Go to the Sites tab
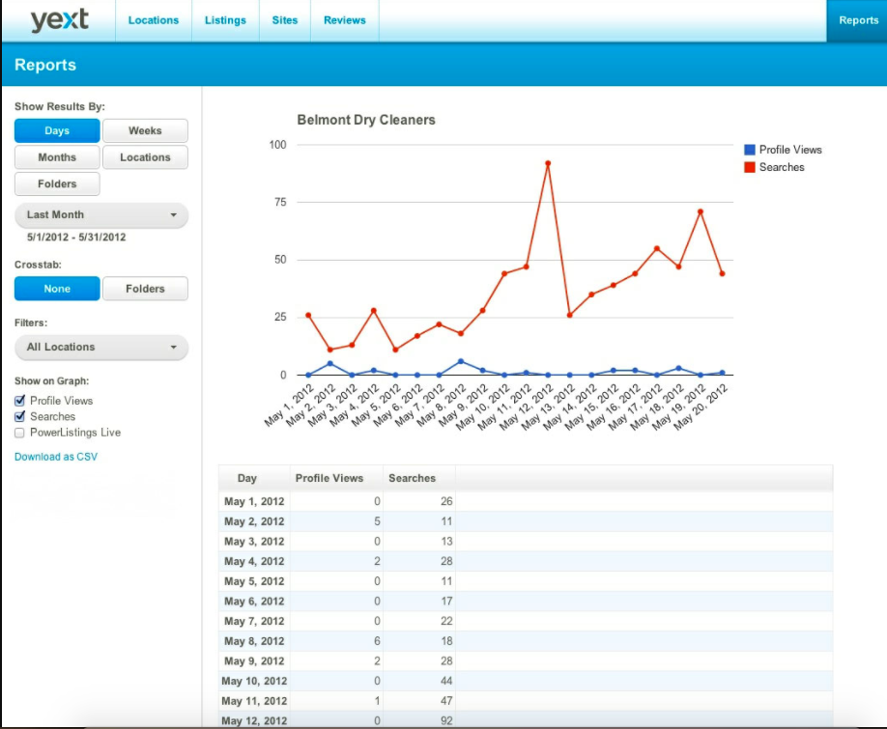This screenshot has width=887, height=729. pyautogui.click(x=284, y=20)
